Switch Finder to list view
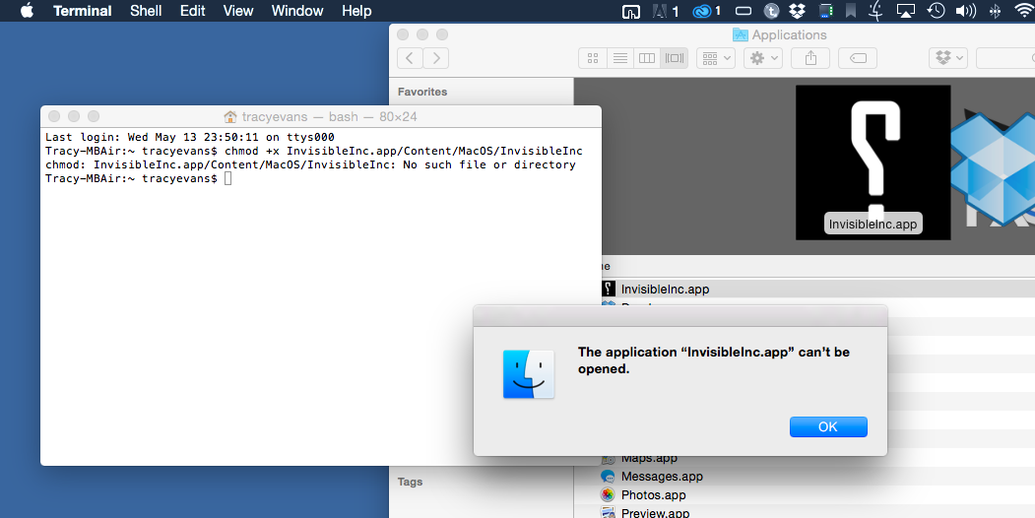Image resolution: width=1035 pixels, height=518 pixels. [x=619, y=59]
